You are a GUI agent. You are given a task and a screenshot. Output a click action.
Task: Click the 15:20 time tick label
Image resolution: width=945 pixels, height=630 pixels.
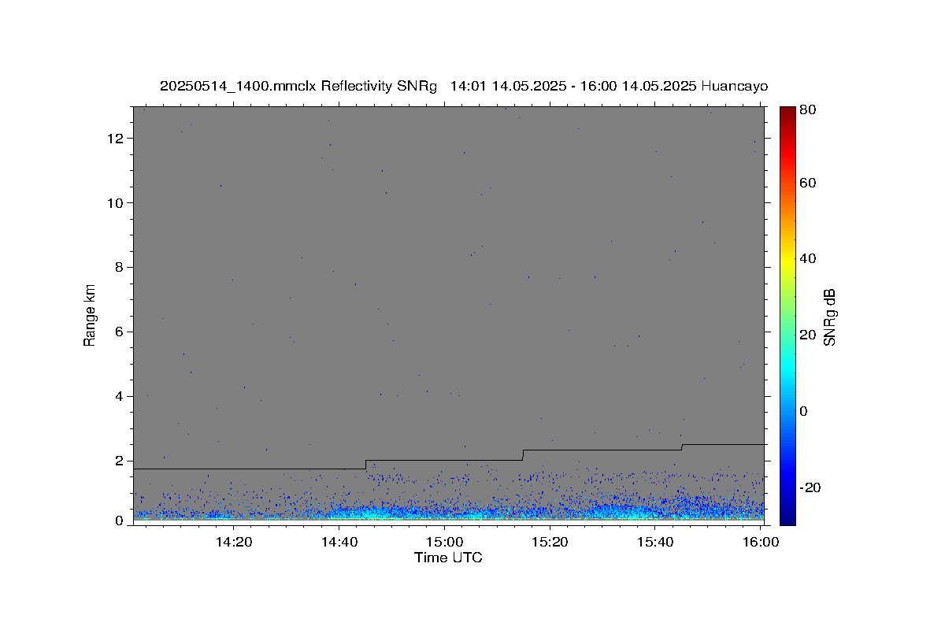[550, 542]
